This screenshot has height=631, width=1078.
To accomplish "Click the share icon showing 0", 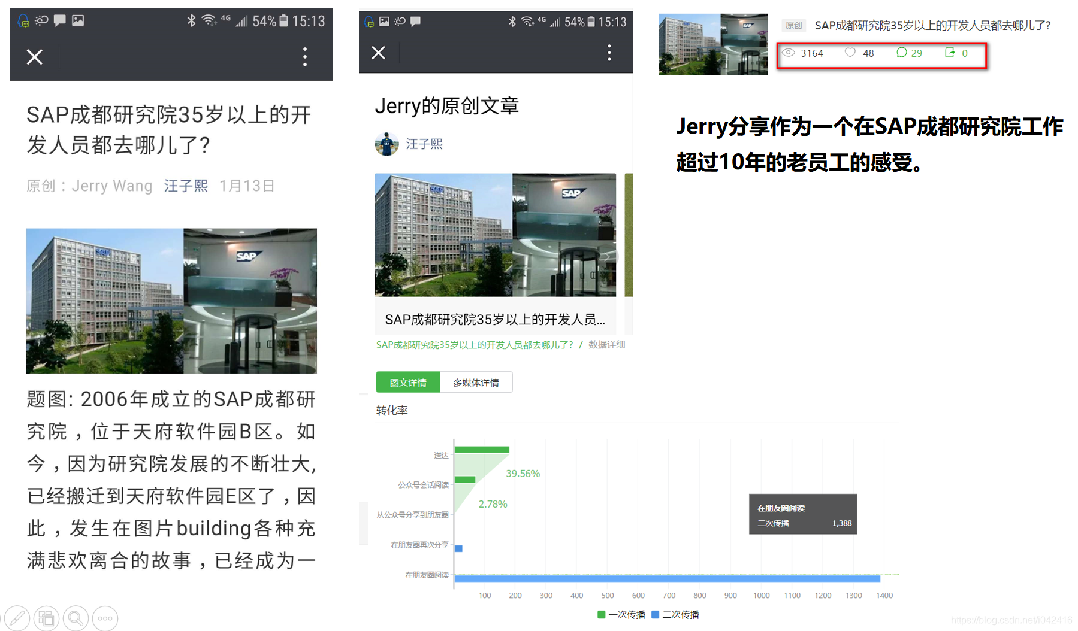I will pyautogui.click(x=950, y=53).
